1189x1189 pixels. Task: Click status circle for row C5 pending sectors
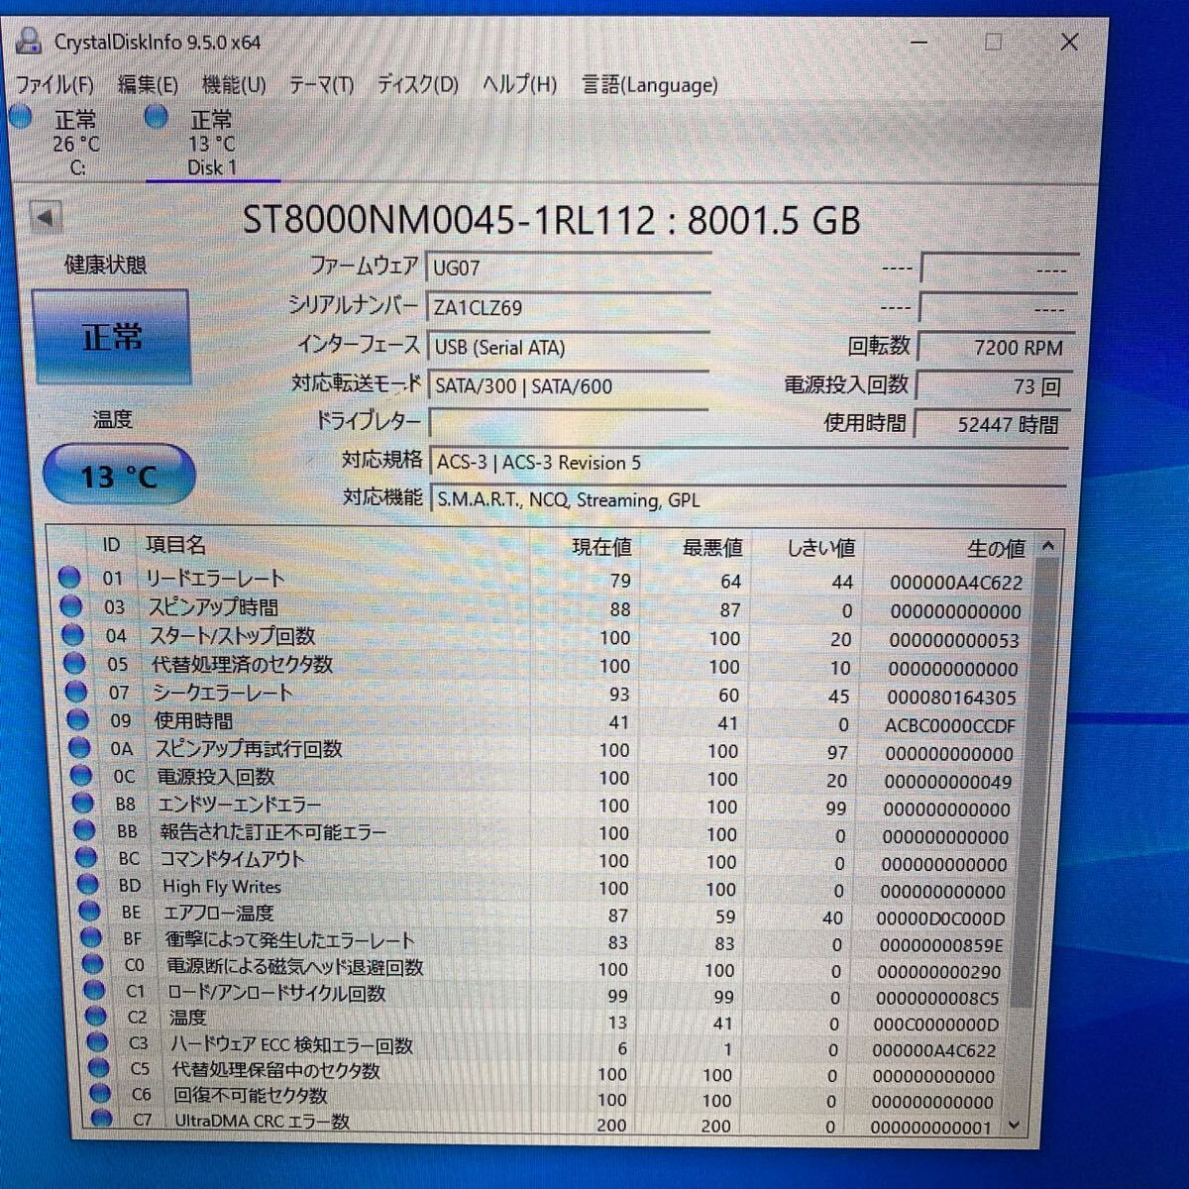pos(99,1068)
